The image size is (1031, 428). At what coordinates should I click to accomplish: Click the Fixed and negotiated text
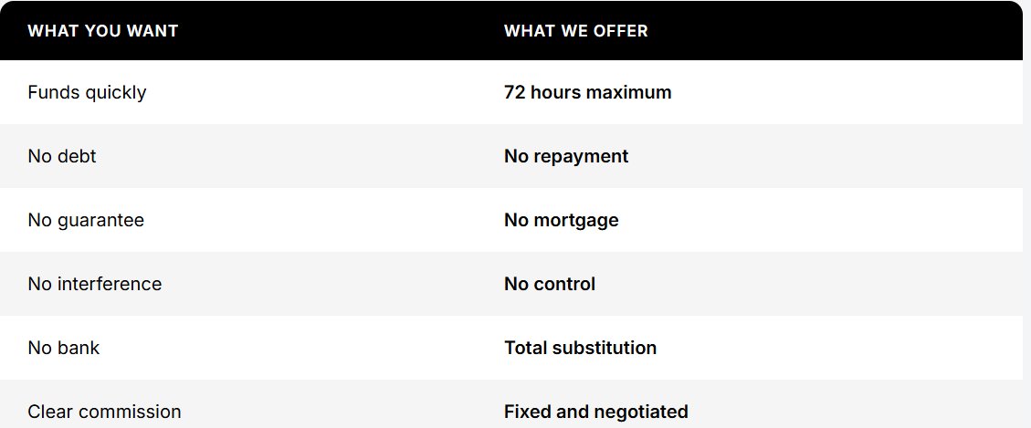pyautogui.click(x=596, y=412)
